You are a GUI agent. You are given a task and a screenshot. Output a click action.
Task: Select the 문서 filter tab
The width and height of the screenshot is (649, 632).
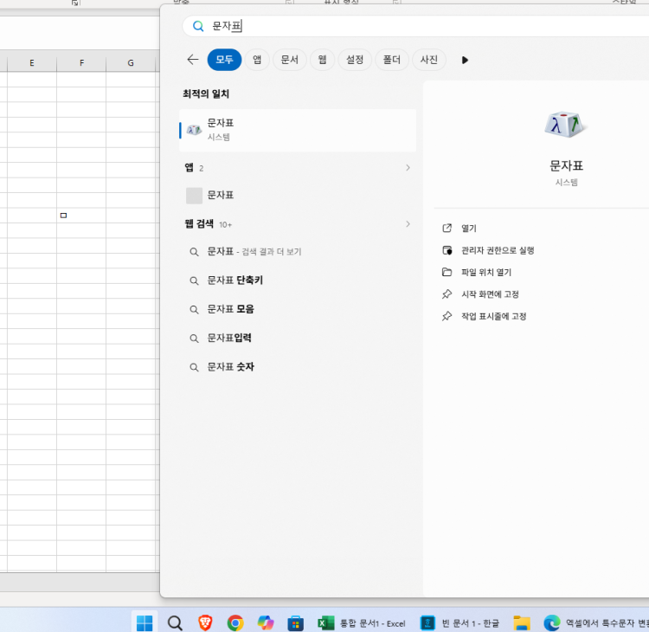tap(289, 60)
